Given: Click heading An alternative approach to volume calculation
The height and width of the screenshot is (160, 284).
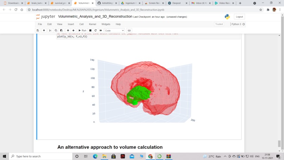Looking at the screenshot, I should click(x=110, y=147).
